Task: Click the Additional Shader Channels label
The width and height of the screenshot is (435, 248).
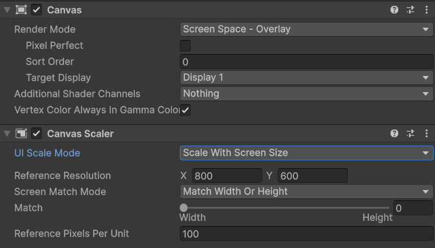Action: (x=77, y=94)
